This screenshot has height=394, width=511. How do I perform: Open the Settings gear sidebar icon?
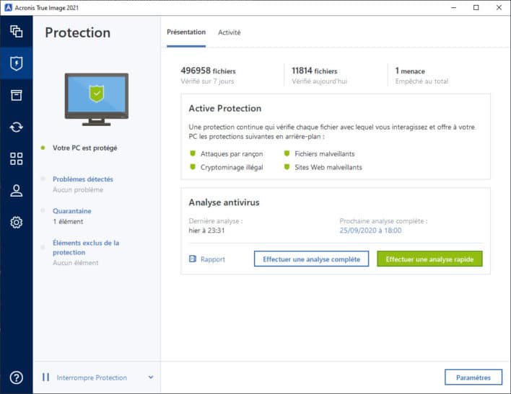(x=16, y=223)
